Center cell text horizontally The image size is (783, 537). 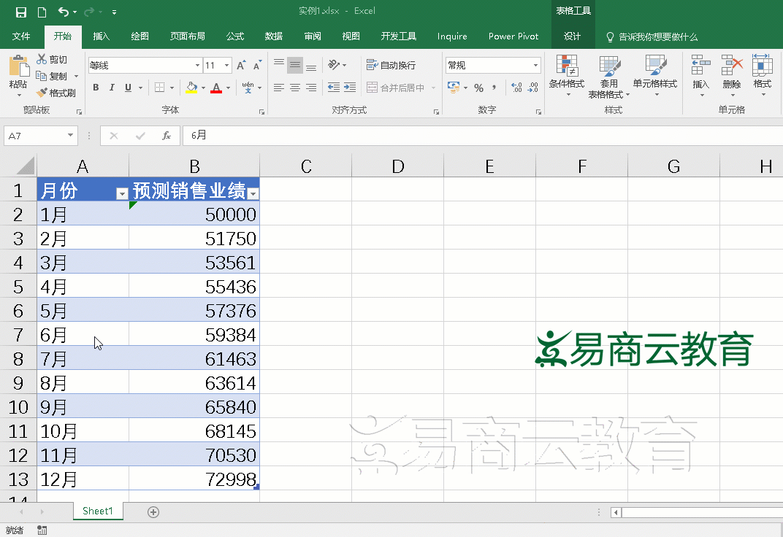(295, 88)
